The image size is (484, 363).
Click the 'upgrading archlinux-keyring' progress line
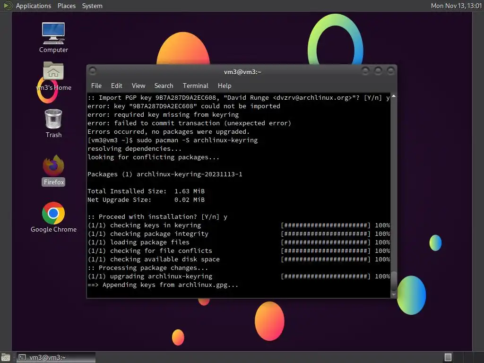tap(239, 276)
